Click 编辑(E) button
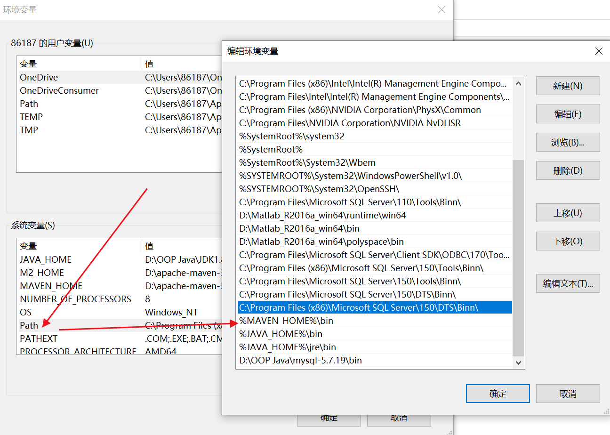 tap(568, 114)
